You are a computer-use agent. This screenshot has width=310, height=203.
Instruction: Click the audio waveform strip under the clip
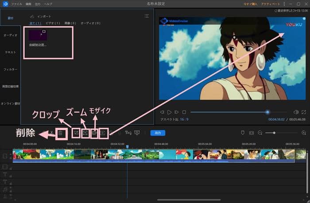pos(154,161)
